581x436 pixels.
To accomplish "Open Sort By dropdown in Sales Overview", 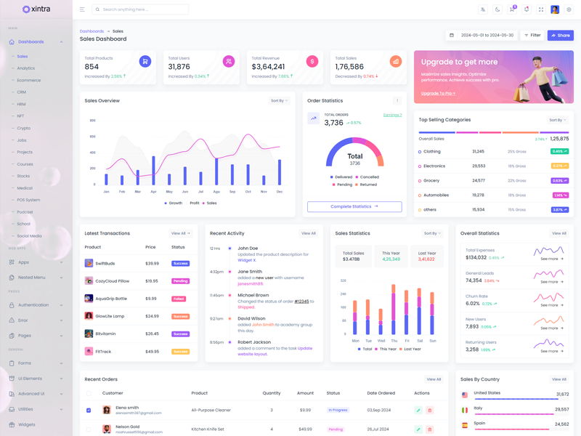I will click(x=280, y=101).
